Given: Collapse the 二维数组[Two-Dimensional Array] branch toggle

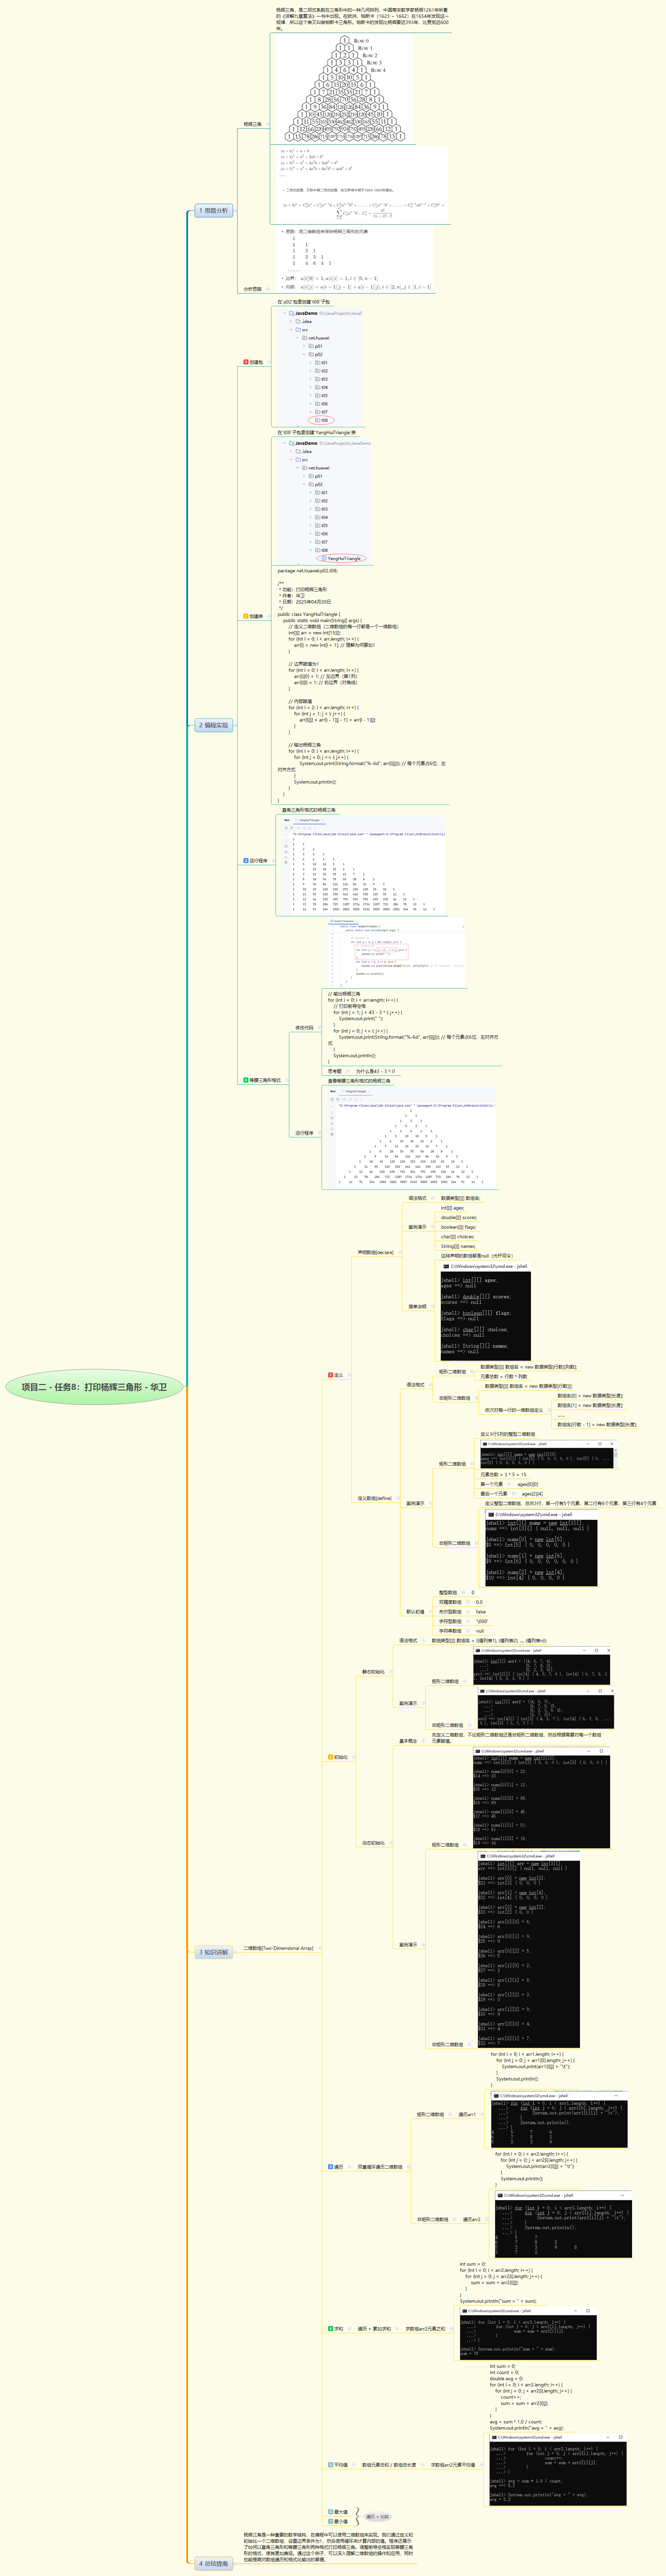Looking at the screenshot, I should click(321, 1948).
